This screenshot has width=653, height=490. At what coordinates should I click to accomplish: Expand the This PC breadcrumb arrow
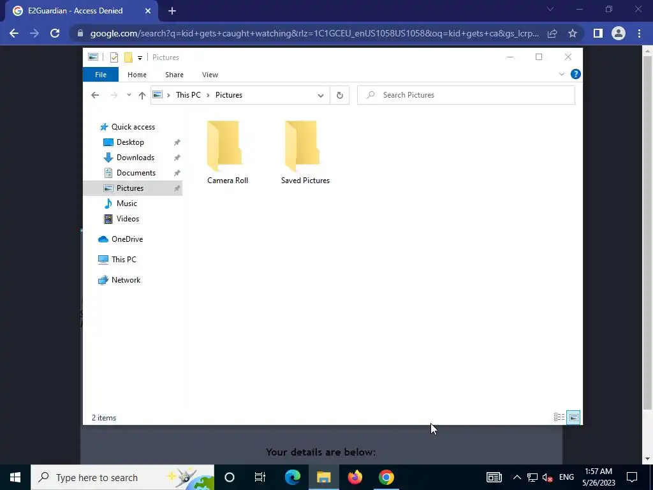[208, 96]
